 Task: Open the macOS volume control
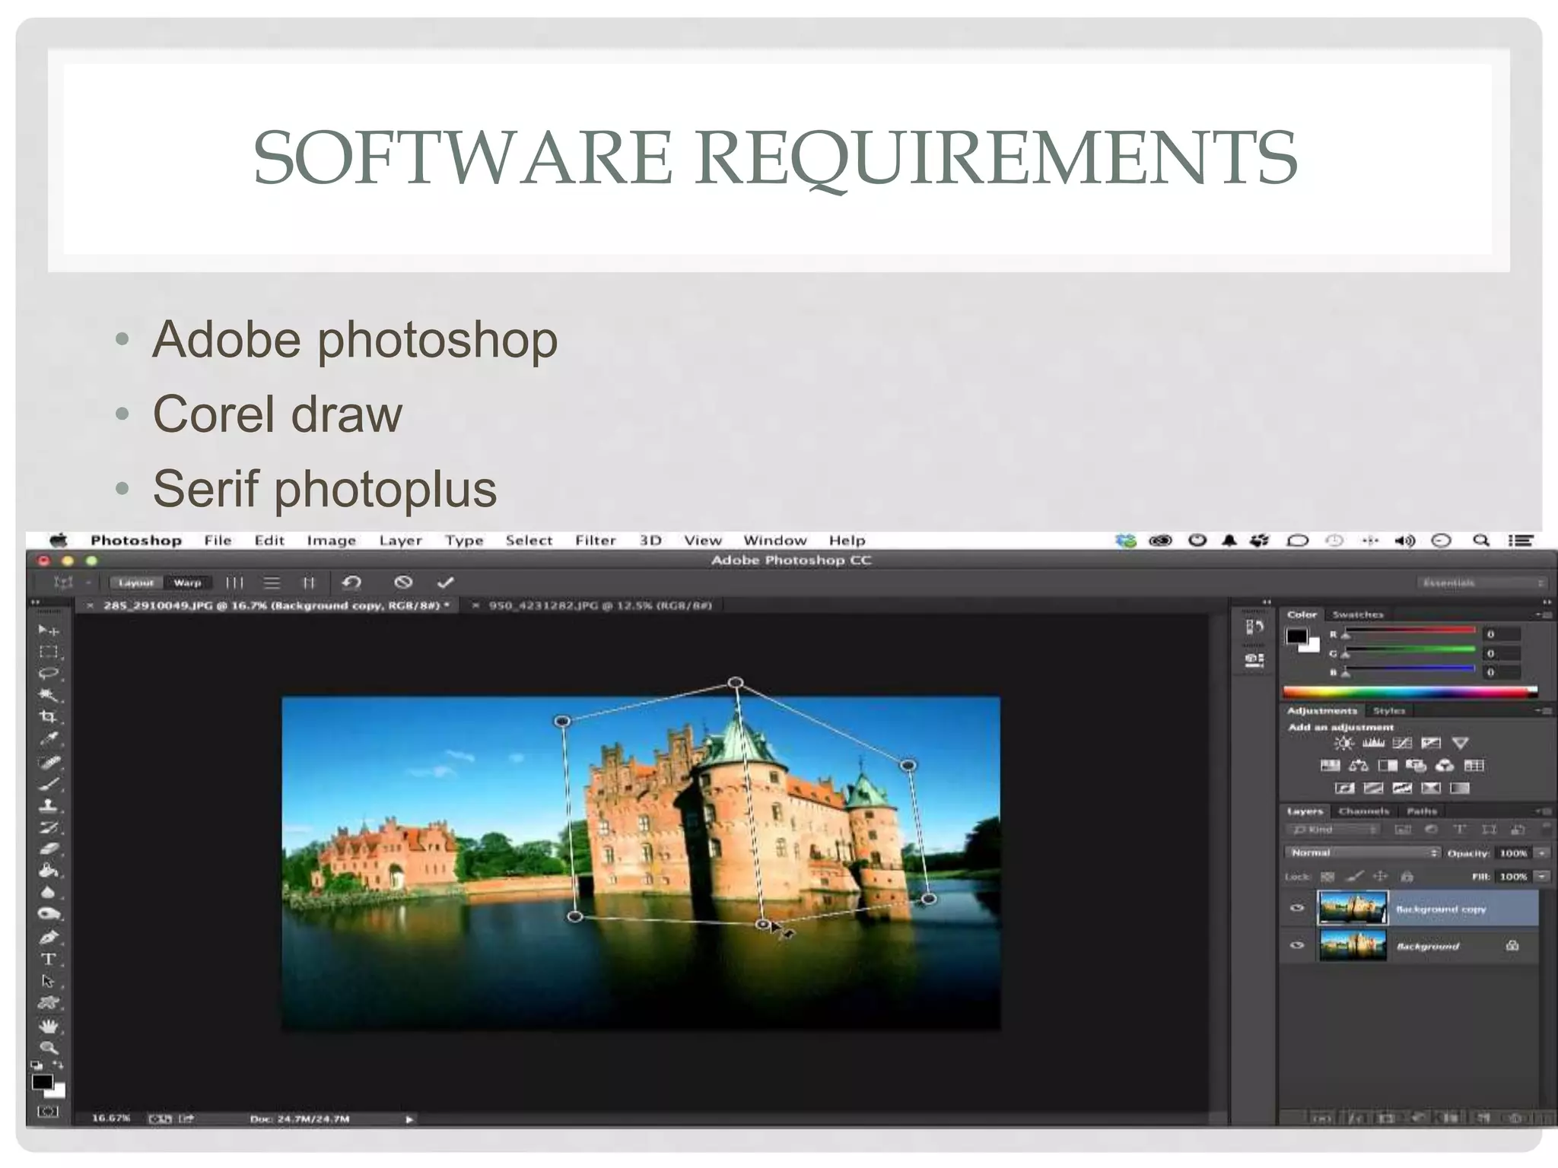tap(1404, 541)
